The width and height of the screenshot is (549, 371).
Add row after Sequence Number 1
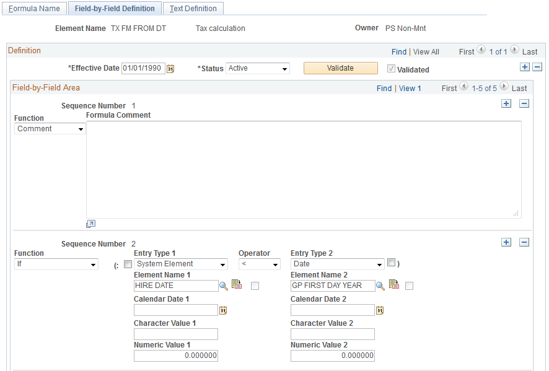[x=506, y=103]
